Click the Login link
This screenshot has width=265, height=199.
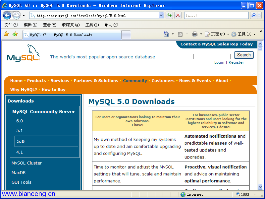coord(219,62)
